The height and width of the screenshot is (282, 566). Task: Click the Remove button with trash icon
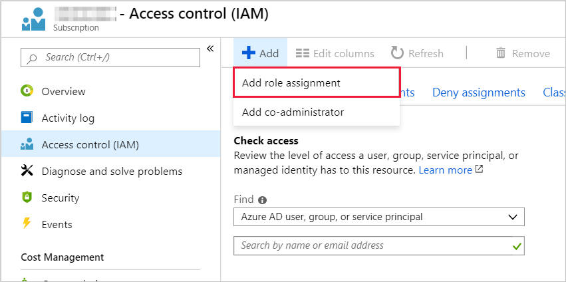[x=523, y=53]
